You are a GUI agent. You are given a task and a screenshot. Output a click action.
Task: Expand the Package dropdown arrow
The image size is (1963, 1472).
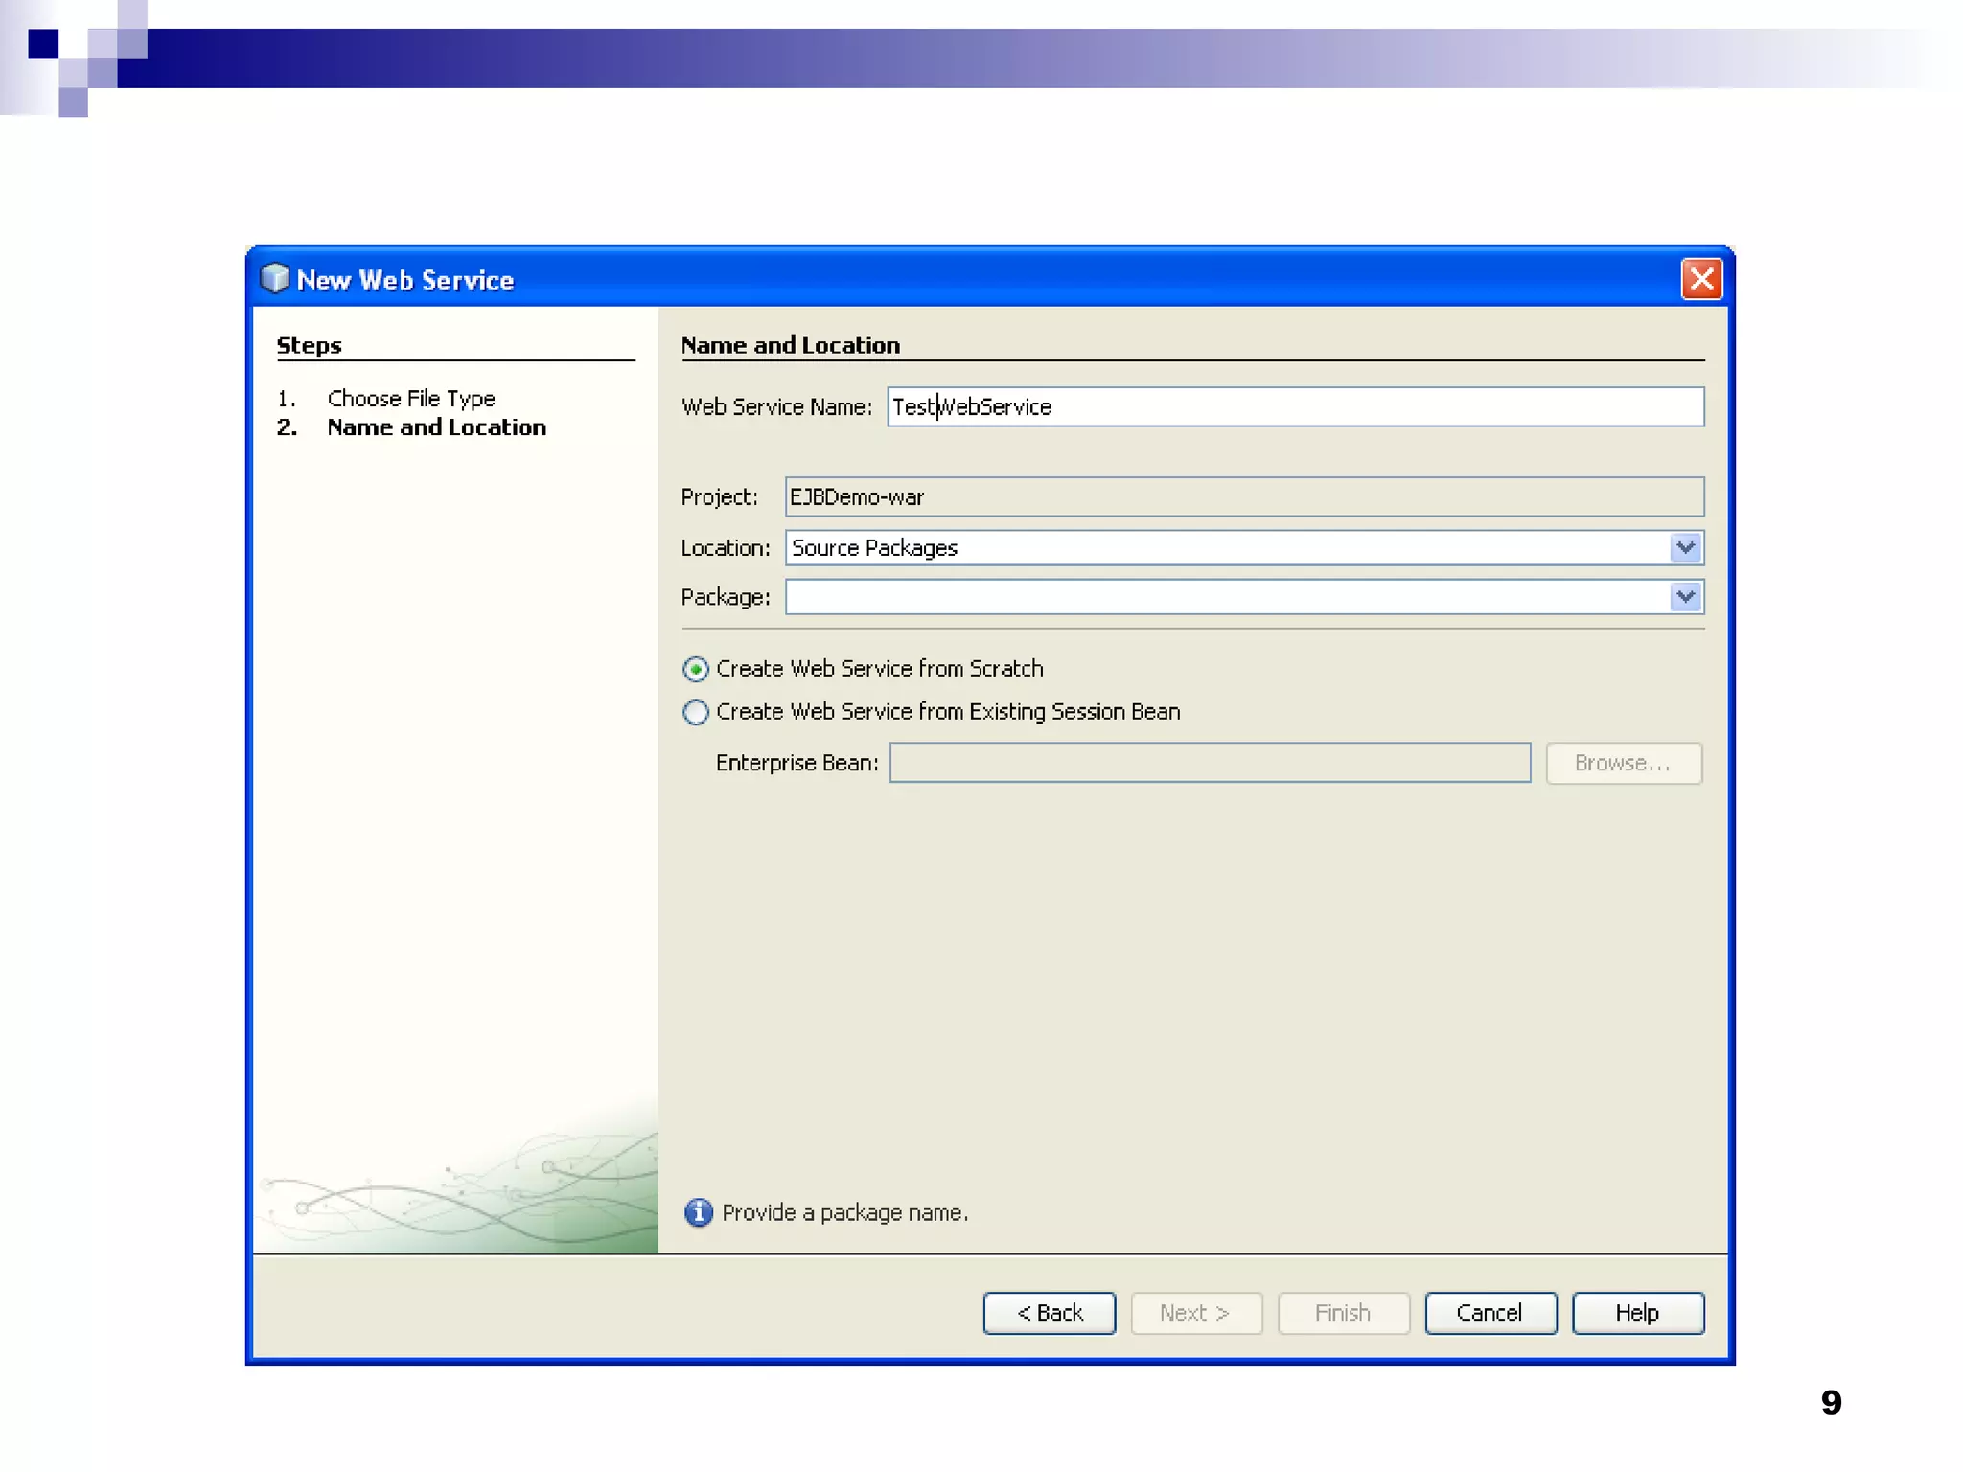[1685, 597]
